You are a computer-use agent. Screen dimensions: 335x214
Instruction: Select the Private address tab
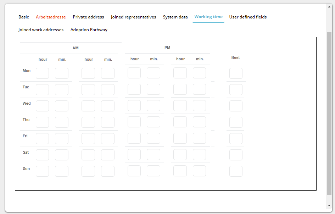pos(88,17)
